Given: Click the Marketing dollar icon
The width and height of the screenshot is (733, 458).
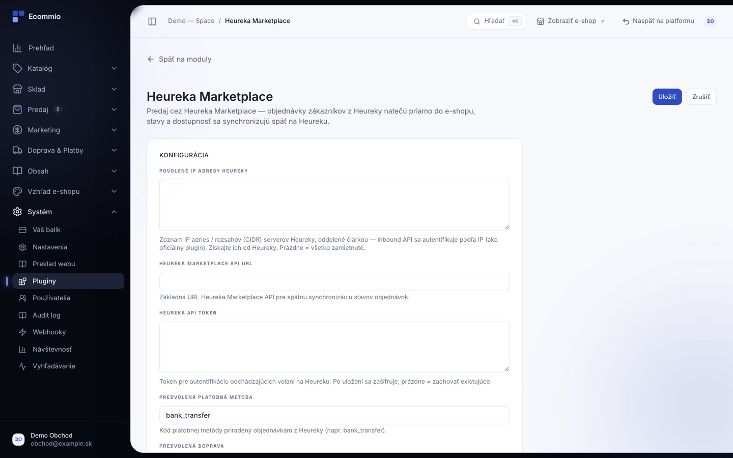Looking at the screenshot, I should (x=17, y=130).
